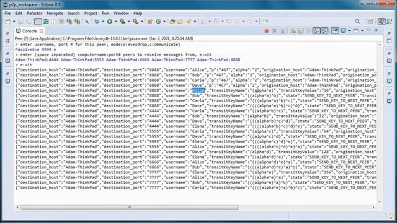Click the Pin Editor toolbar icon

(x=265, y=22)
